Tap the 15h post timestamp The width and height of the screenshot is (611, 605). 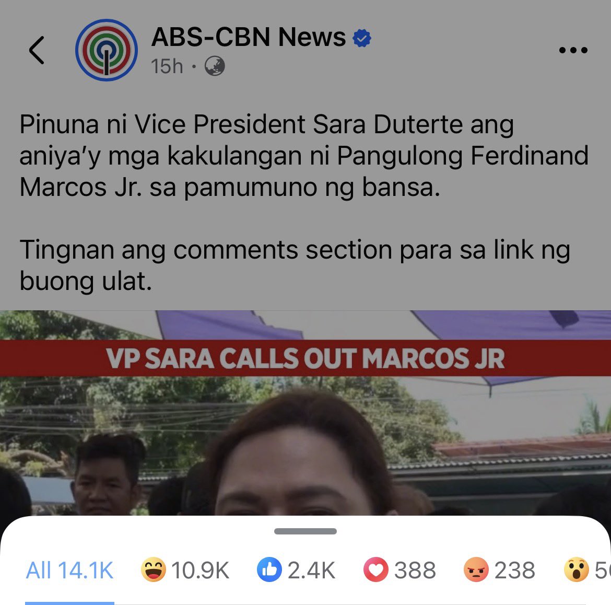pyautogui.click(x=167, y=66)
